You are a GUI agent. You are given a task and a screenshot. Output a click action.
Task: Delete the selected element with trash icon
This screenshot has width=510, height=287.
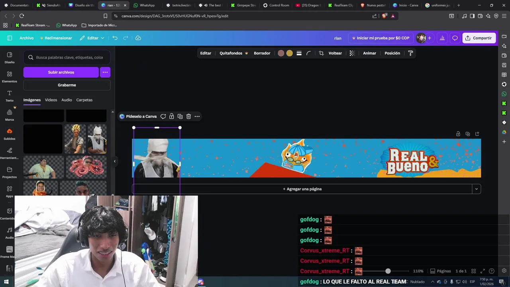[x=188, y=116]
